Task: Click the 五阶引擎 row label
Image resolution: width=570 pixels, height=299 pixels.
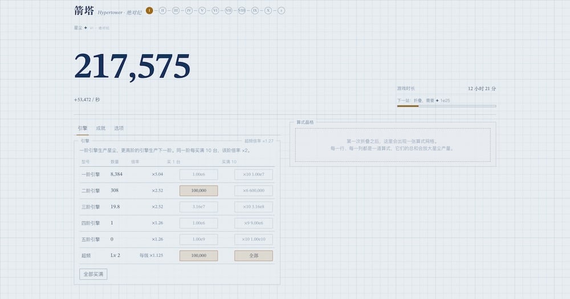Action: coord(91,239)
